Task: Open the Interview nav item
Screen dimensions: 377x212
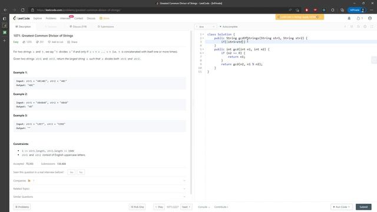Action: pos(65,18)
